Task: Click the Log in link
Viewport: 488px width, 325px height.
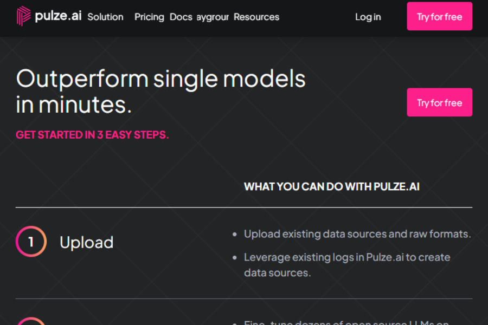Action: pyautogui.click(x=368, y=17)
